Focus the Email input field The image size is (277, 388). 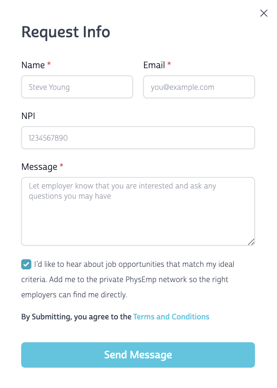[x=199, y=87]
